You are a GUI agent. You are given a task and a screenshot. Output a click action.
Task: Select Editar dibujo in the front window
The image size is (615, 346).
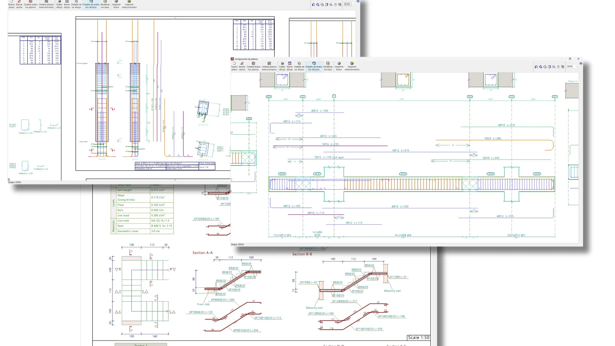coord(282,66)
